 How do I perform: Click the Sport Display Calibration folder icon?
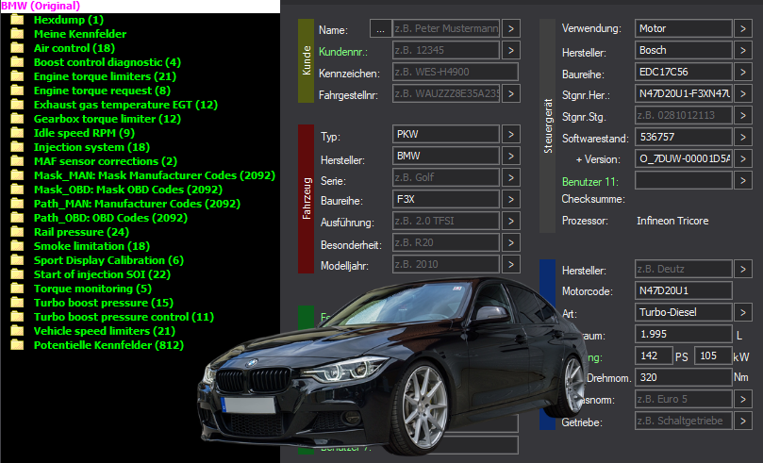pyautogui.click(x=17, y=260)
